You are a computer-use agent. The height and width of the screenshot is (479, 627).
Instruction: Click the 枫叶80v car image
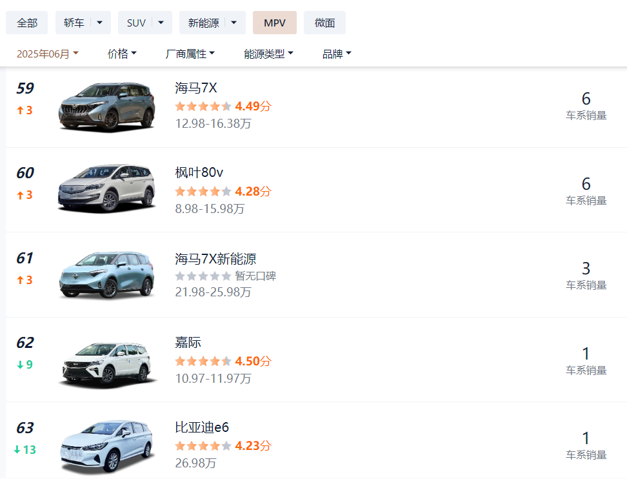107,188
